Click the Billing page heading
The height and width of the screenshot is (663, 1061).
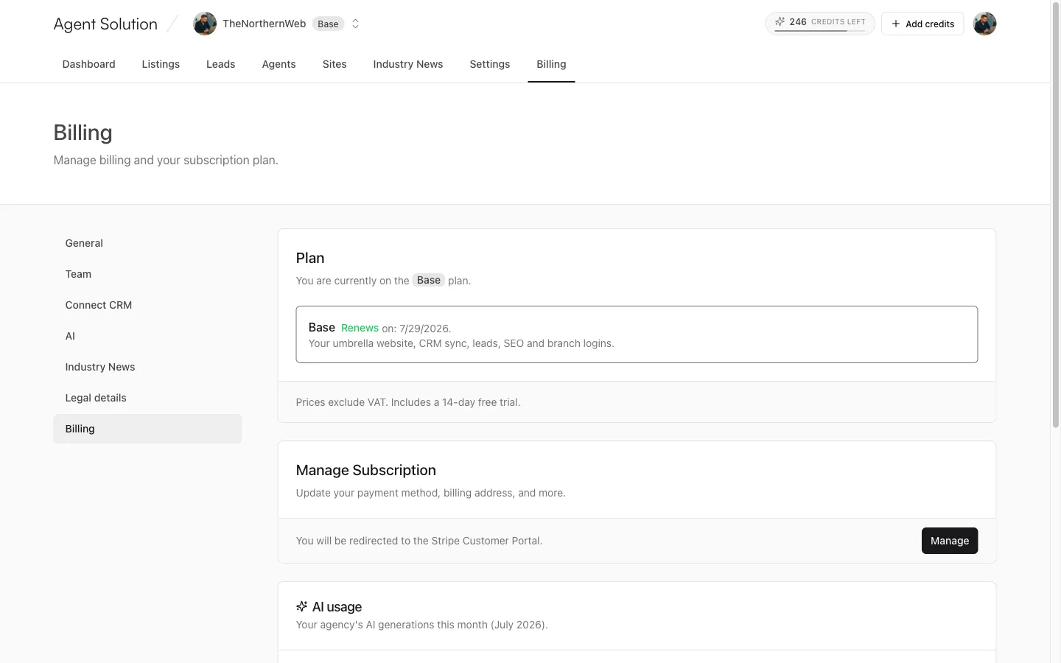(83, 133)
